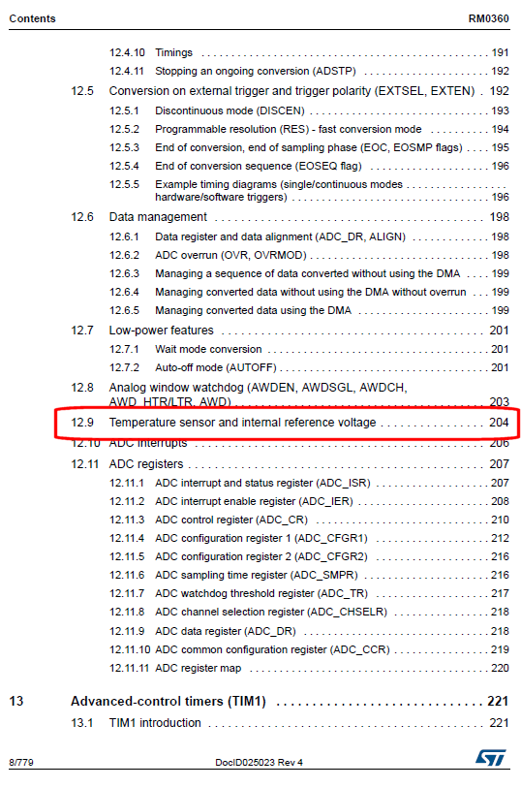Open 12.6.4 DMA without overrun entry

[x=309, y=292]
